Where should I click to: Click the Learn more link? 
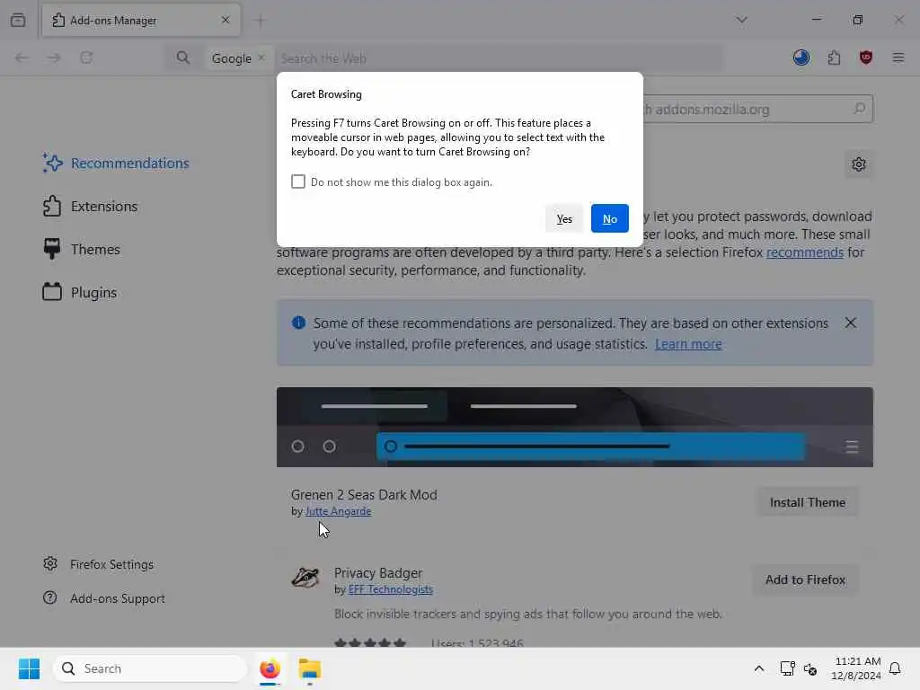click(x=688, y=344)
